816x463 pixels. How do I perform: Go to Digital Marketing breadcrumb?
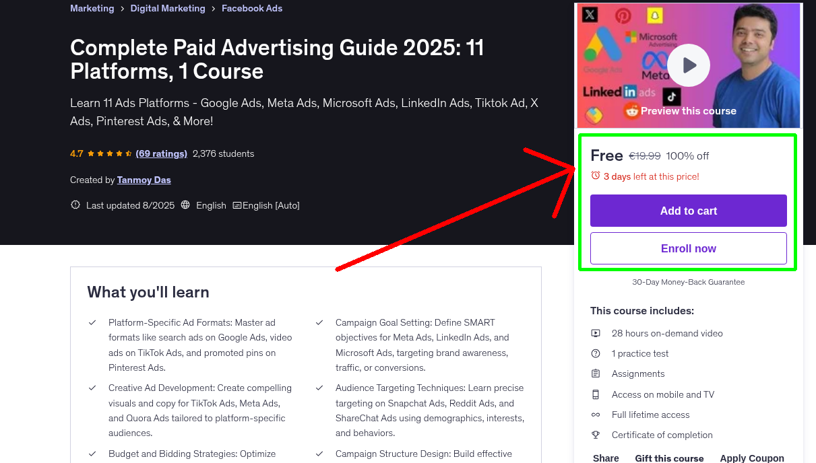click(x=168, y=9)
